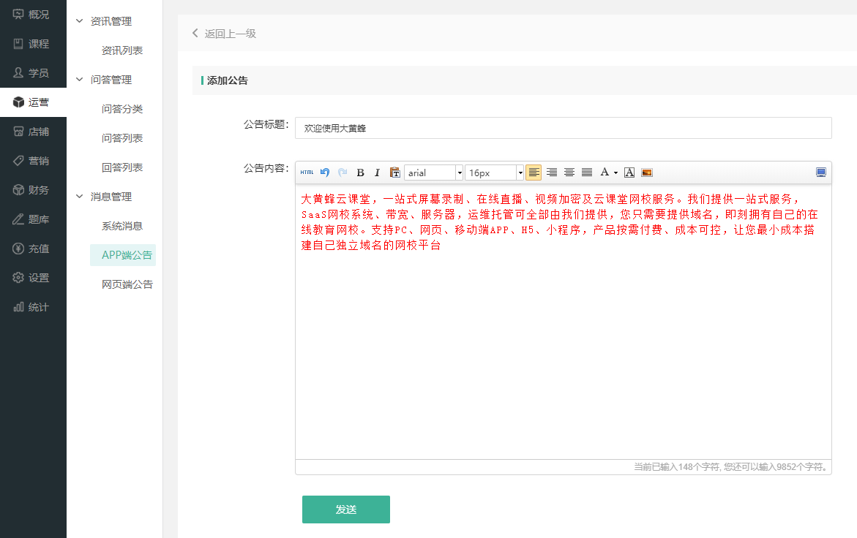Open 概况 in the sidebar

(x=33, y=15)
